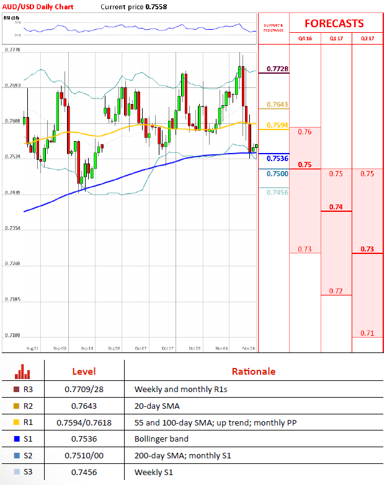
Task: Click the Sep19 date axis label
Action: click(87, 348)
